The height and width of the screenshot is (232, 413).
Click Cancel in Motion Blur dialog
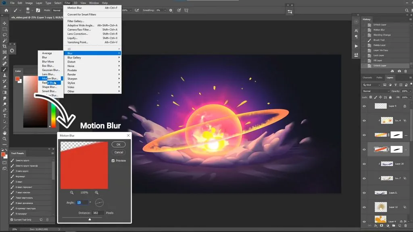119,152
